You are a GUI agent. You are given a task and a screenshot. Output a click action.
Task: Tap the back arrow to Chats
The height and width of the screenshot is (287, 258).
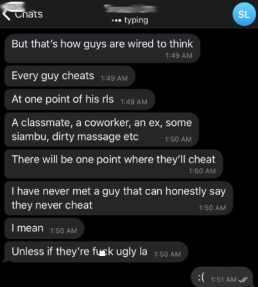point(6,15)
